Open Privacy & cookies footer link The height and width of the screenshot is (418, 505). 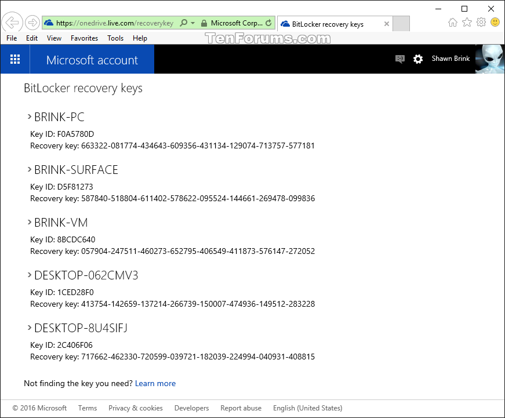coord(136,408)
